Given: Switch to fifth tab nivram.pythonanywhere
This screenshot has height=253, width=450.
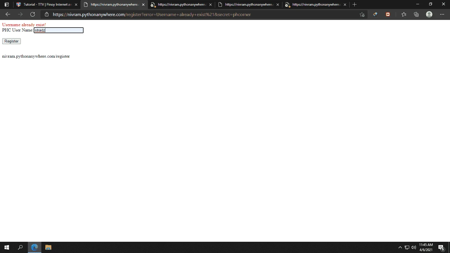Looking at the screenshot, I should [316, 4].
